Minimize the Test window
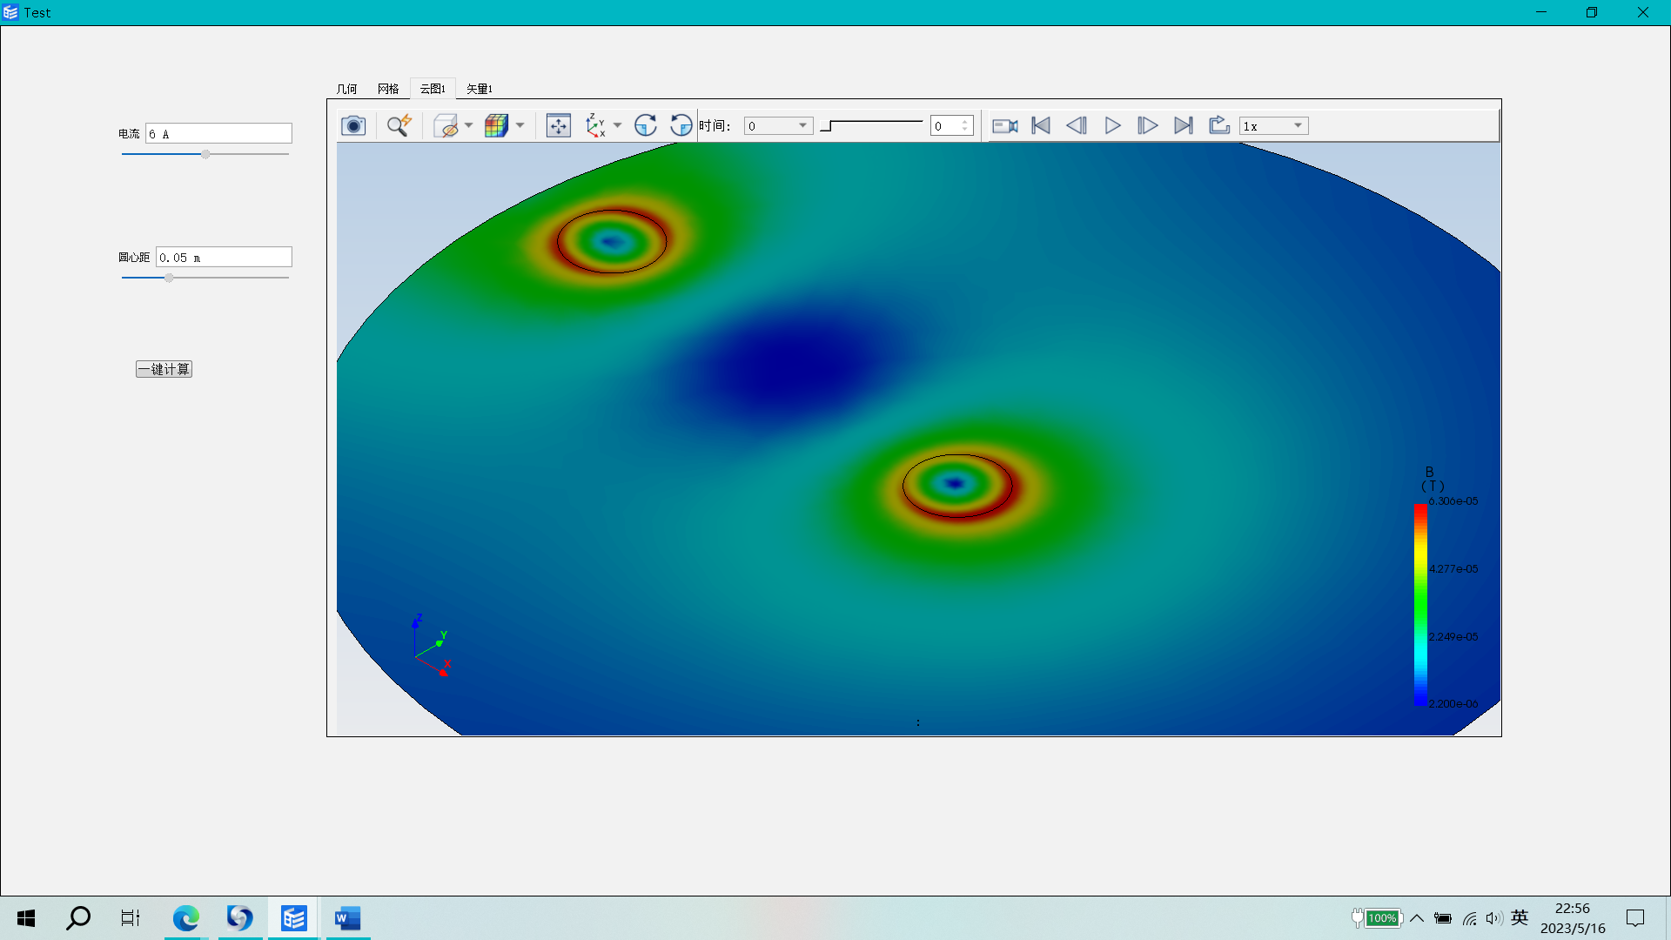 [x=1541, y=12]
